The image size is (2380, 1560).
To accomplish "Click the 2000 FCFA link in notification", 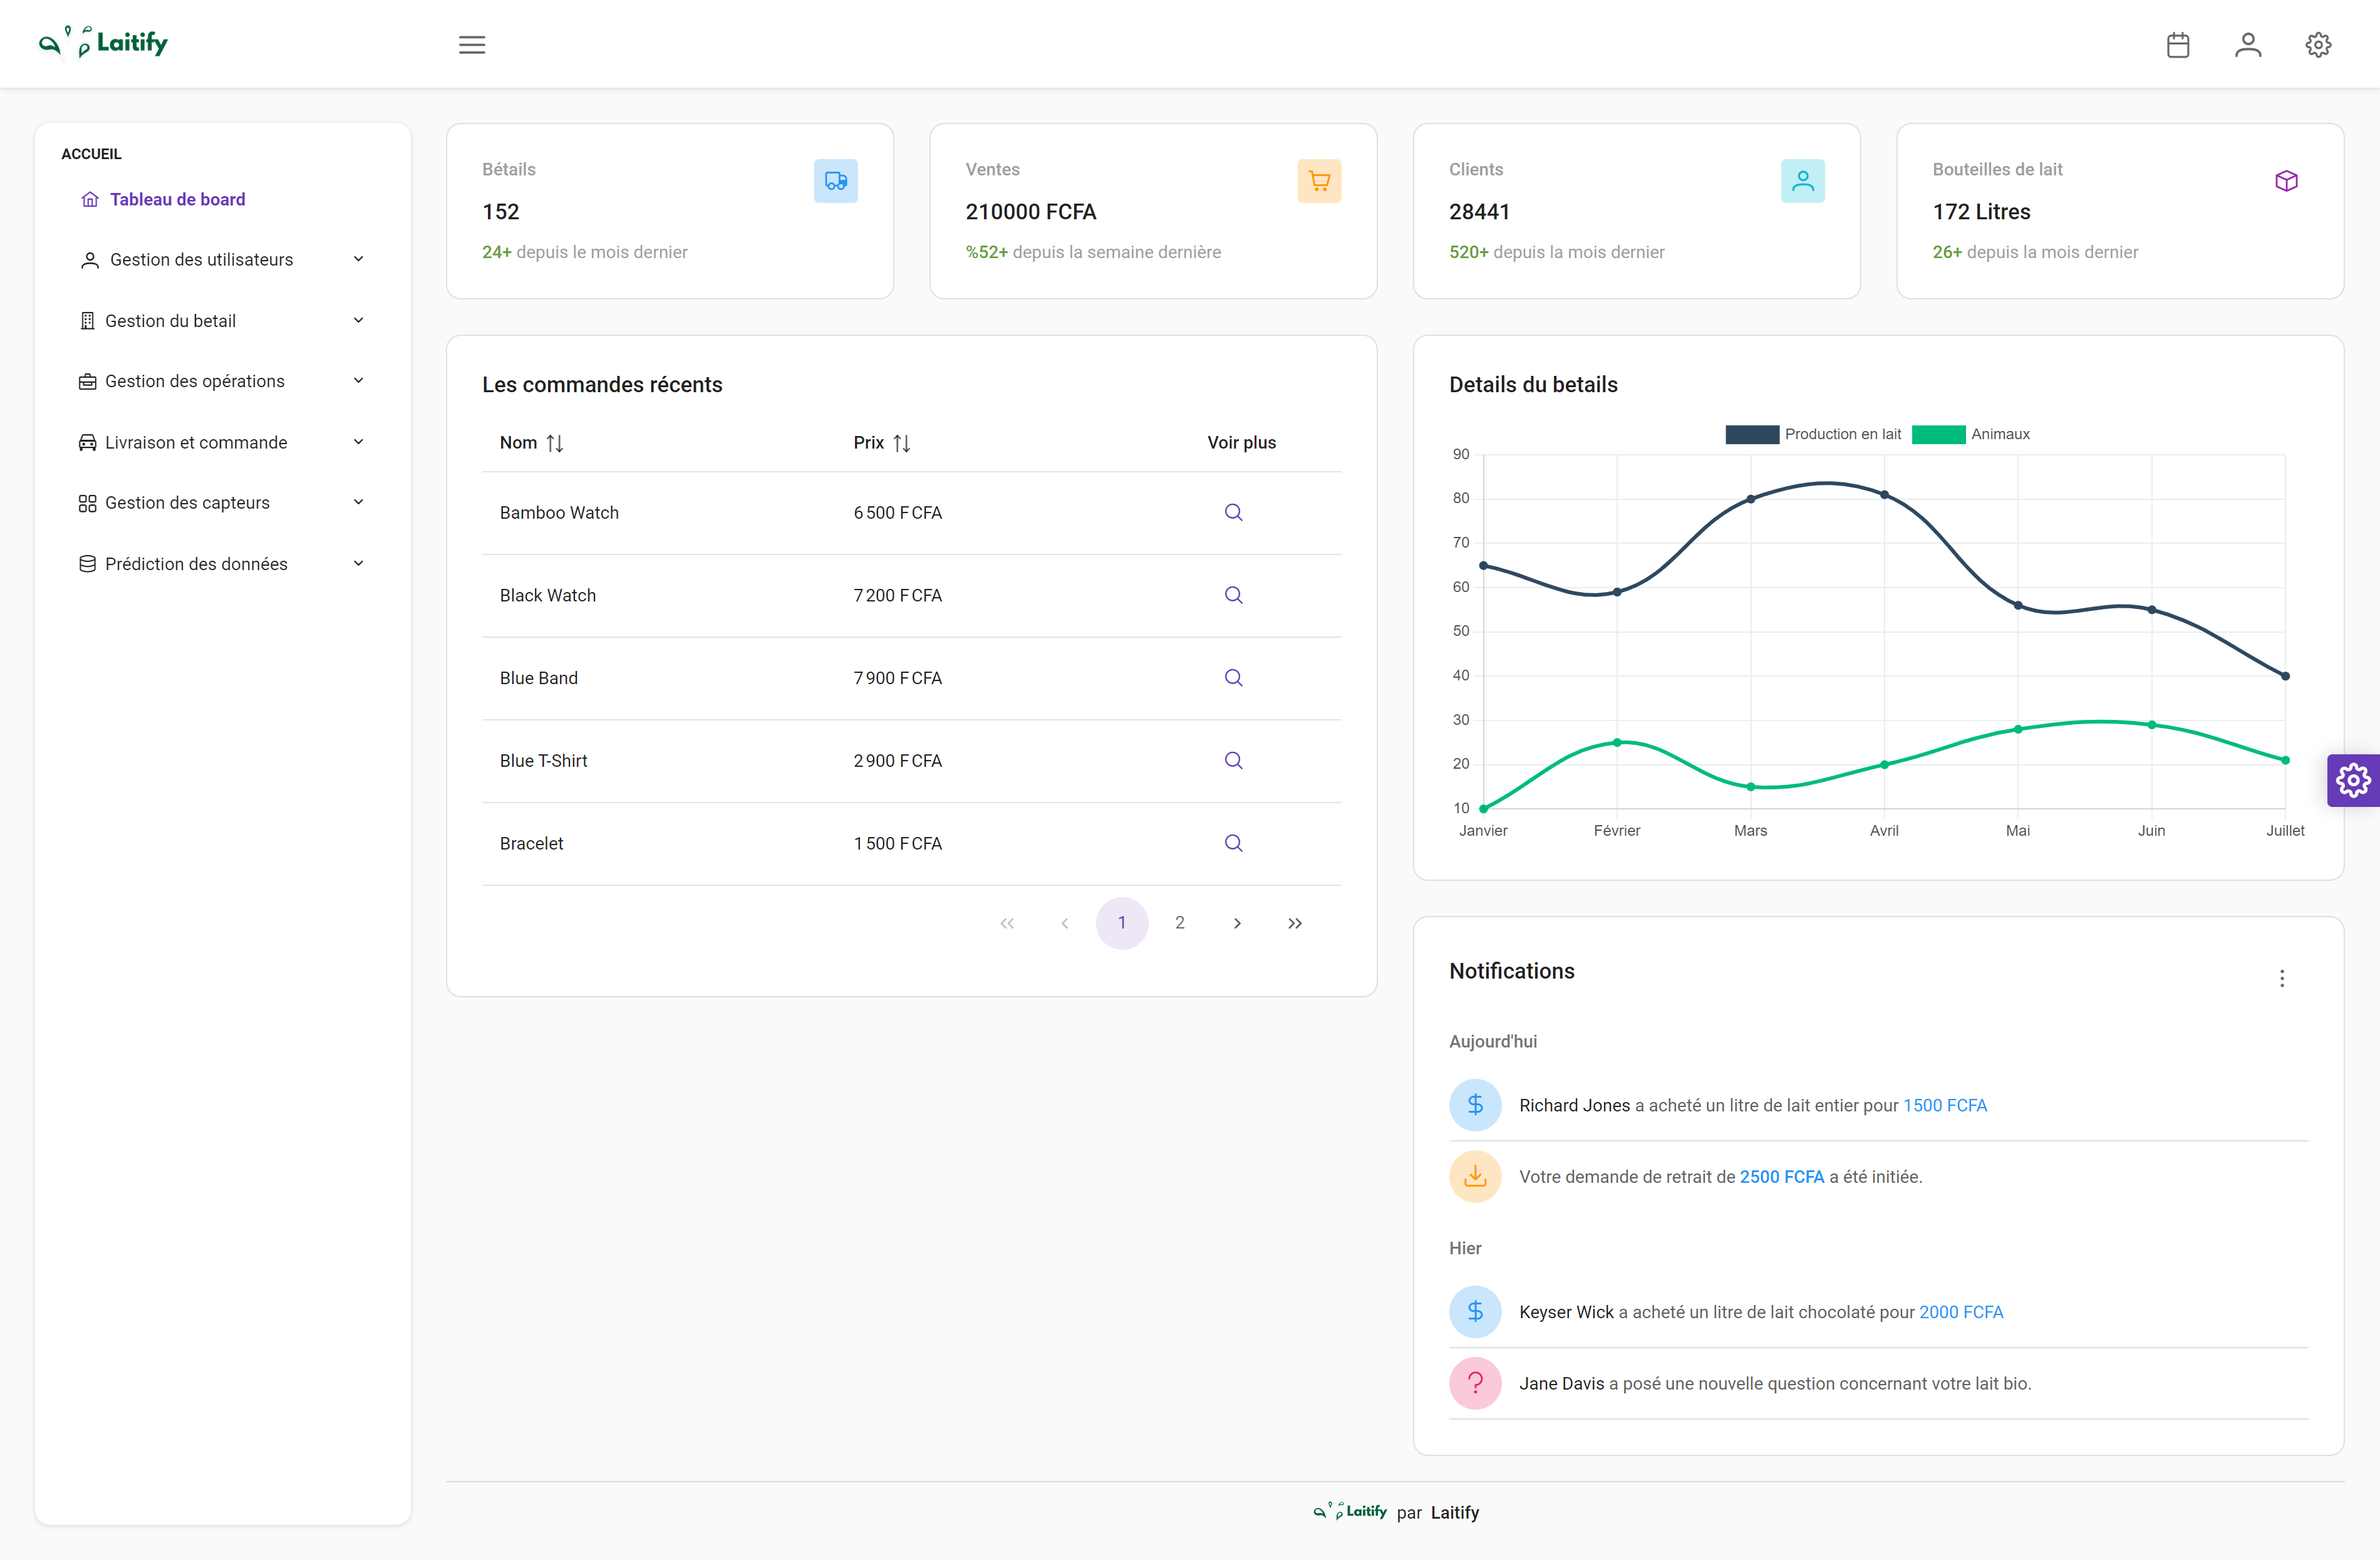I will click(1961, 1312).
